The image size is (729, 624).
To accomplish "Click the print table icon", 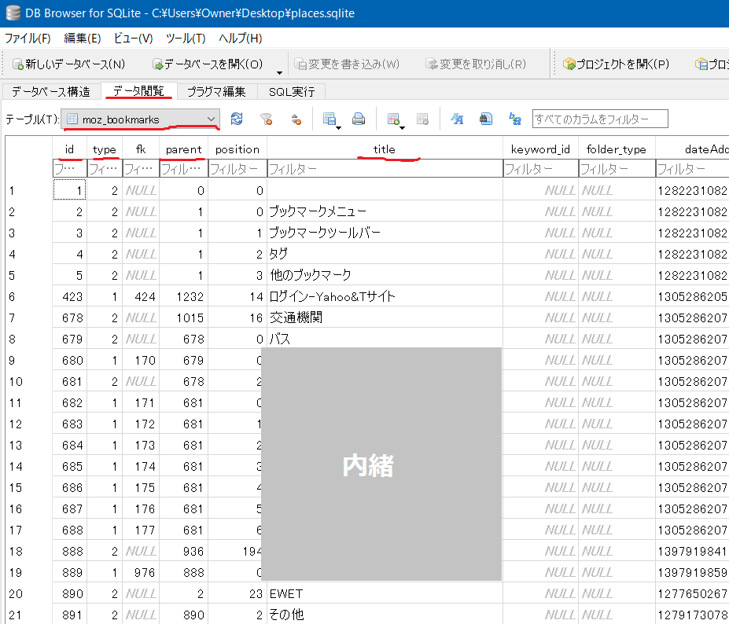I will click(359, 119).
